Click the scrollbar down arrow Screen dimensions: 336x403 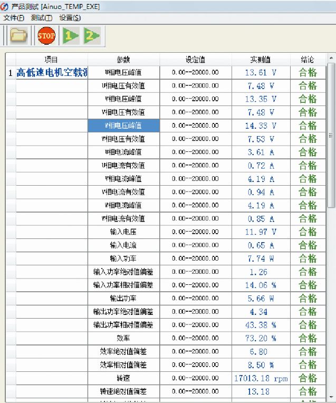pos(331,396)
